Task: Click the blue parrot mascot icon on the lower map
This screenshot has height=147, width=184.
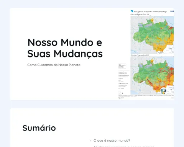Action: tap(163, 91)
